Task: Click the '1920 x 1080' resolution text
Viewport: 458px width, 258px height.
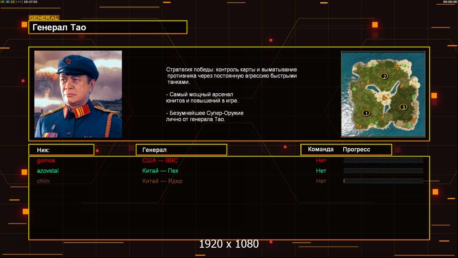Action: tap(229, 244)
